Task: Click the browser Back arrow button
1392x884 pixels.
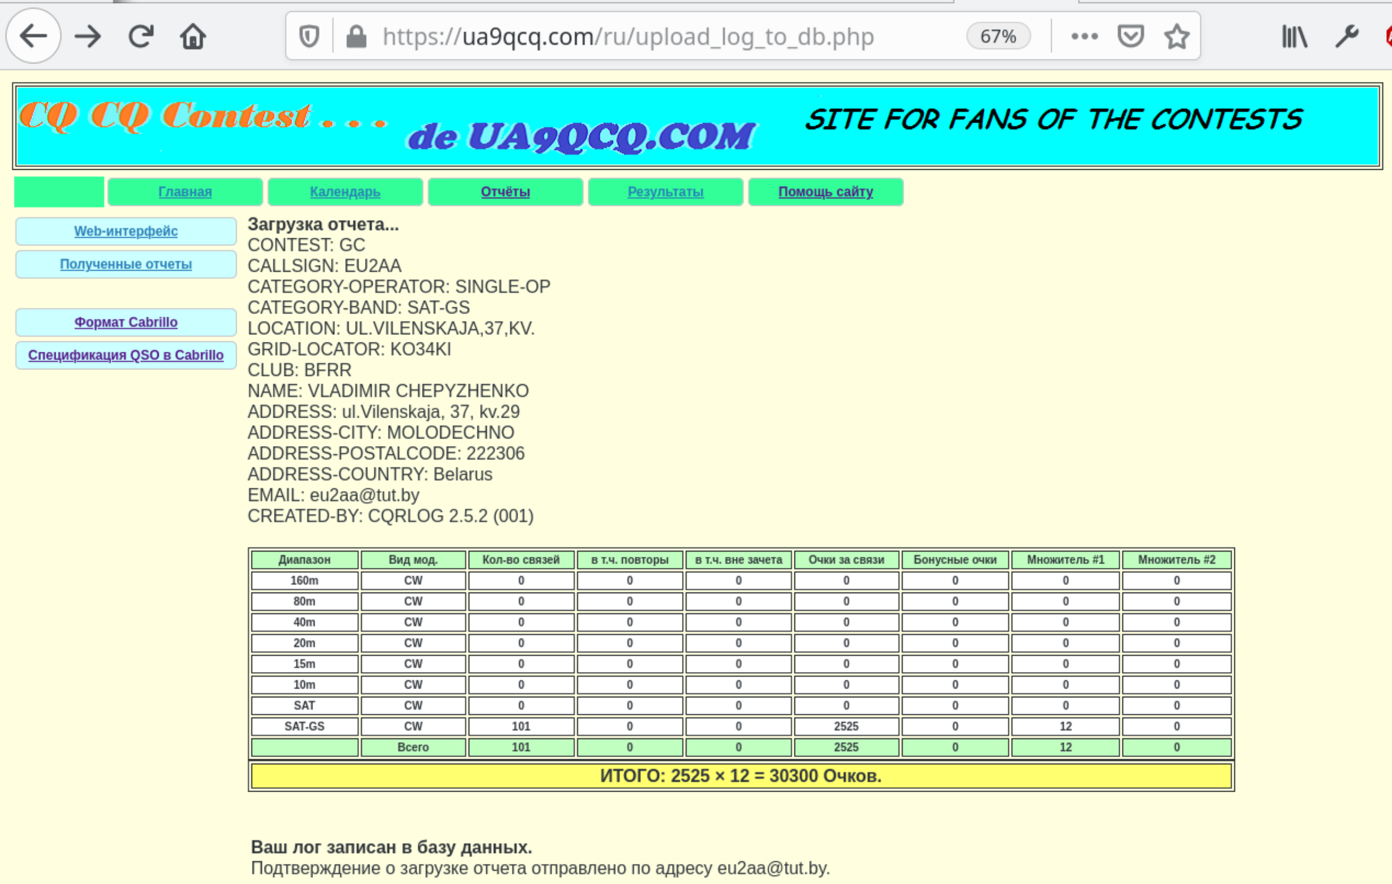Action: 33,37
